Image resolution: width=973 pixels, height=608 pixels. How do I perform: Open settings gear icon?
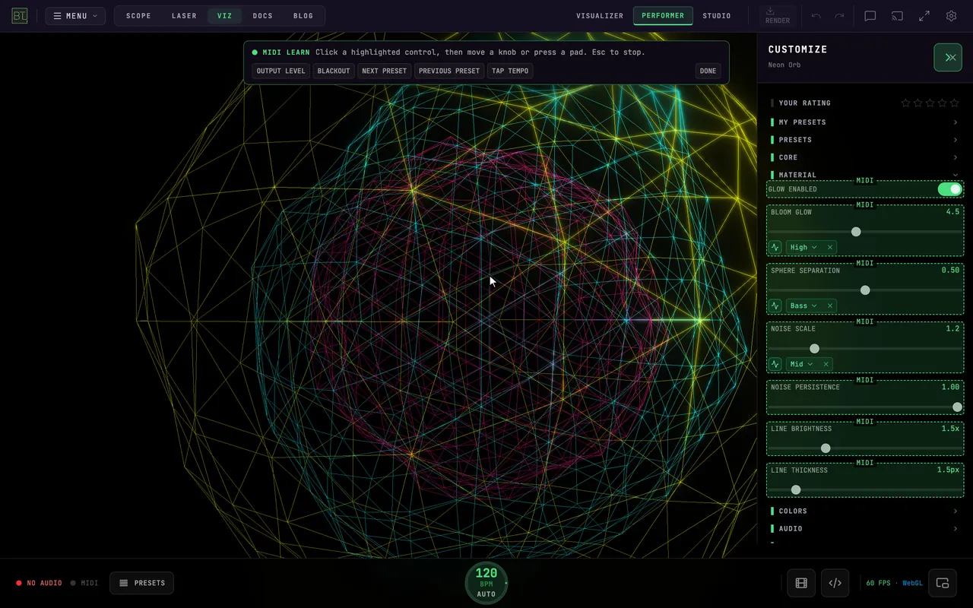pyautogui.click(x=951, y=16)
